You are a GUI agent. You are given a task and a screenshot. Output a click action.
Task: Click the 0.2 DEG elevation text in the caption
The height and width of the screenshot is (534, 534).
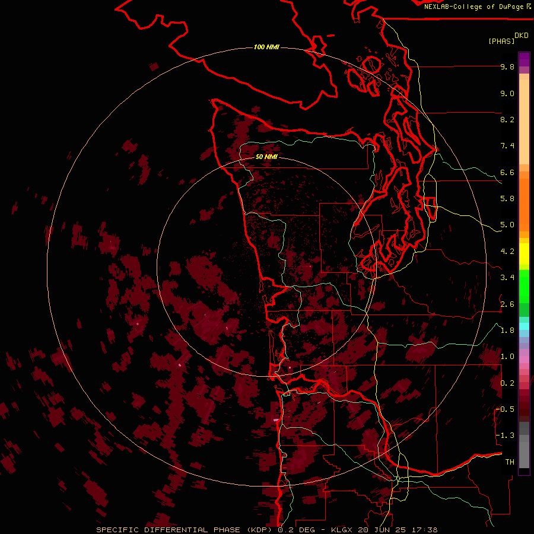coord(297,530)
